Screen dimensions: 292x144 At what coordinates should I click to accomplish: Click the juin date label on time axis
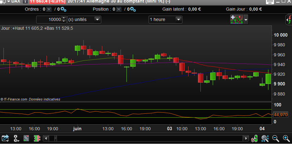coord(77,129)
